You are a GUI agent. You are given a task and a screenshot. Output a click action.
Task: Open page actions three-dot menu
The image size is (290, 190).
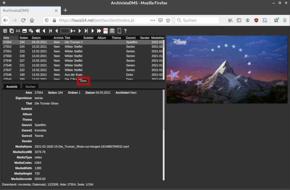point(153,20)
